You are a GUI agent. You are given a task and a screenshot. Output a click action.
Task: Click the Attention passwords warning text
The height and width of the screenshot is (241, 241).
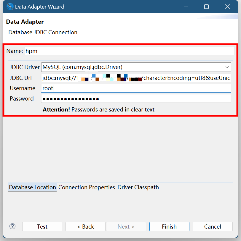(x=98, y=109)
